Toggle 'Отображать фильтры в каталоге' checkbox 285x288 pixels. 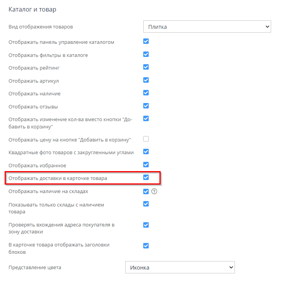coord(146,55)
